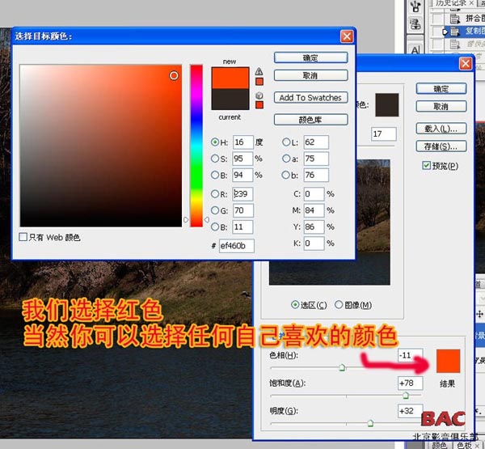The width and height of the screenshot is (485, 449).
Task: Click the out-of-gamut warning triangle icon
Action: pos(259,71)
